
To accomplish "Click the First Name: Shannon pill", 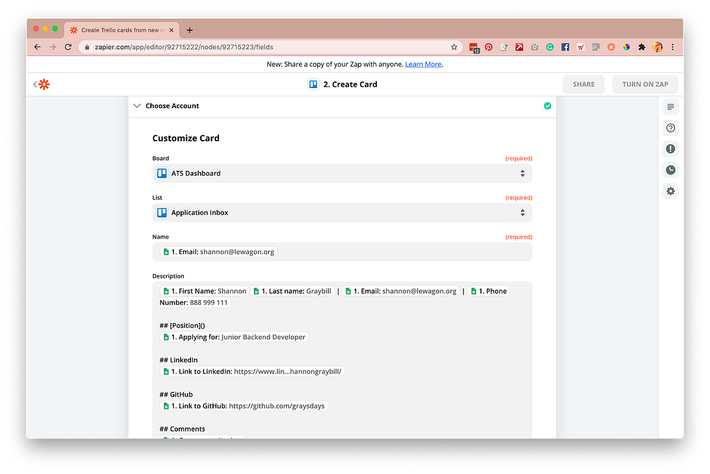I will 204,291.
